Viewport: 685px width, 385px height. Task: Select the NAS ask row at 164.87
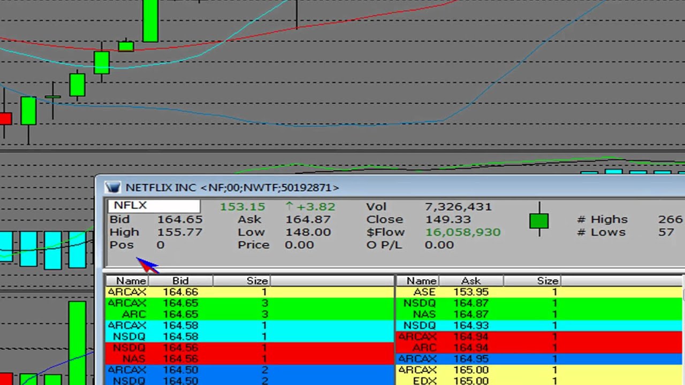(x=540, y=314)
